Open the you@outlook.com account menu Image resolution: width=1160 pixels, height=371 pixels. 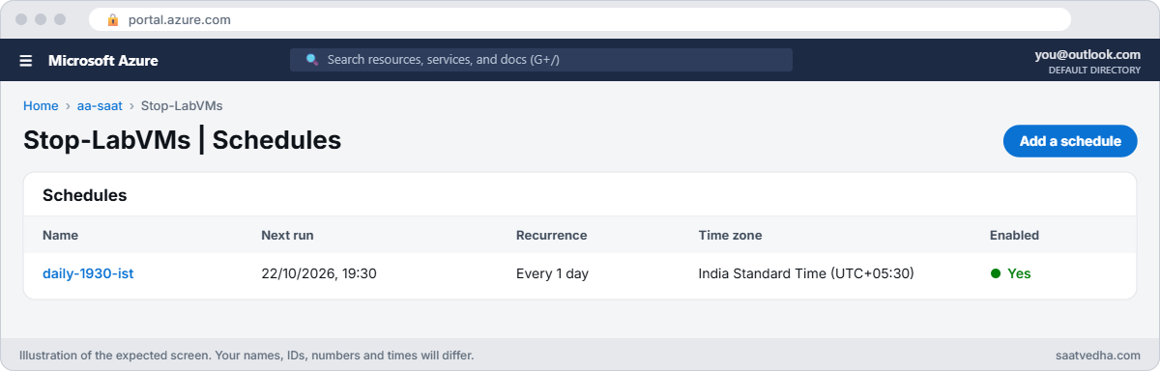[1087, 55]
